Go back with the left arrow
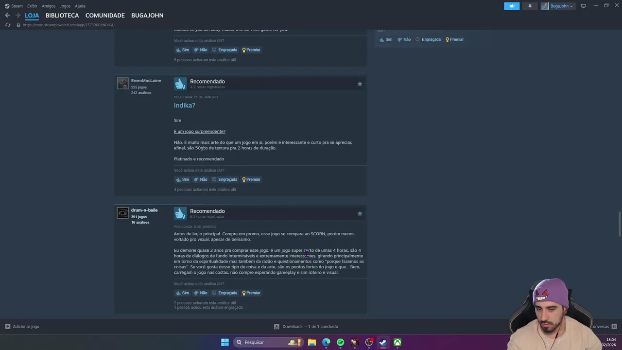Screen dimensions: 622x350 [x=7, y=15]
